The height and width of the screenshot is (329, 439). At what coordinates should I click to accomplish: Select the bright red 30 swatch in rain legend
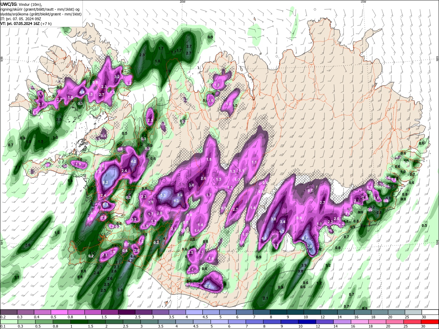click(x=430, y=322)
